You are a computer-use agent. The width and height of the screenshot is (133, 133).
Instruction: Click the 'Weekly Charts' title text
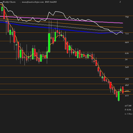point(9,2)
